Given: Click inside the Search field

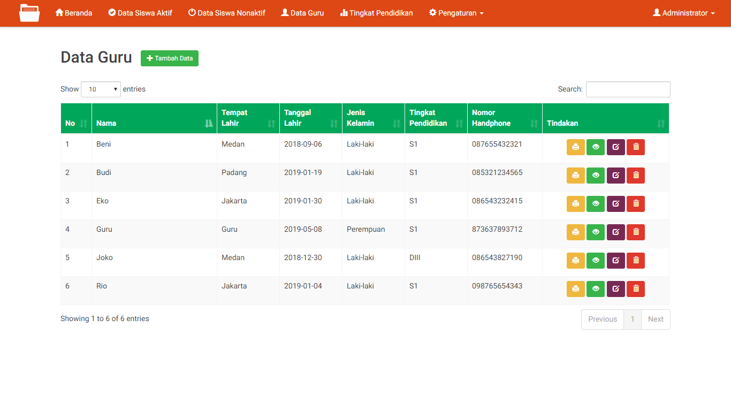Looking at the screenshot, I should point(628,89).
